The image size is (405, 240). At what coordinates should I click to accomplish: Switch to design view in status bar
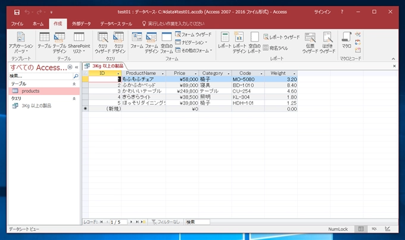pos(387,229)
